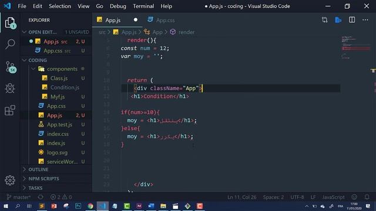Open the Extensions view
The height and width of the screenshot is (211, 376).
(x=10, y=110)
